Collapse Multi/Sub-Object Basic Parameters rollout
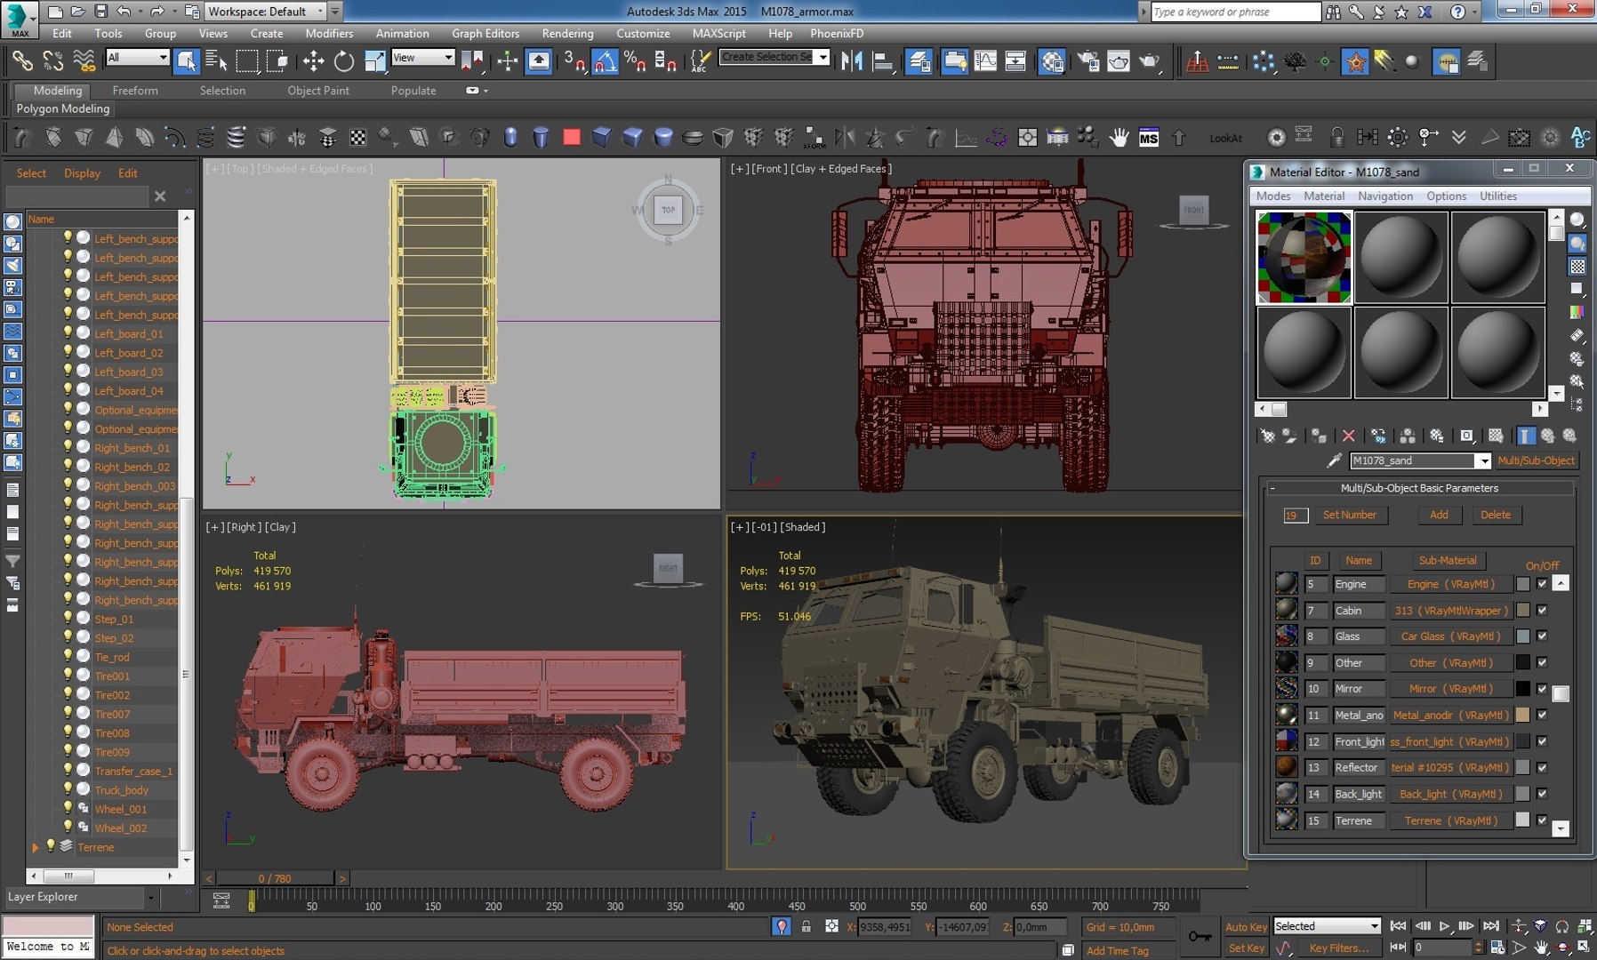 (1272, 488)
